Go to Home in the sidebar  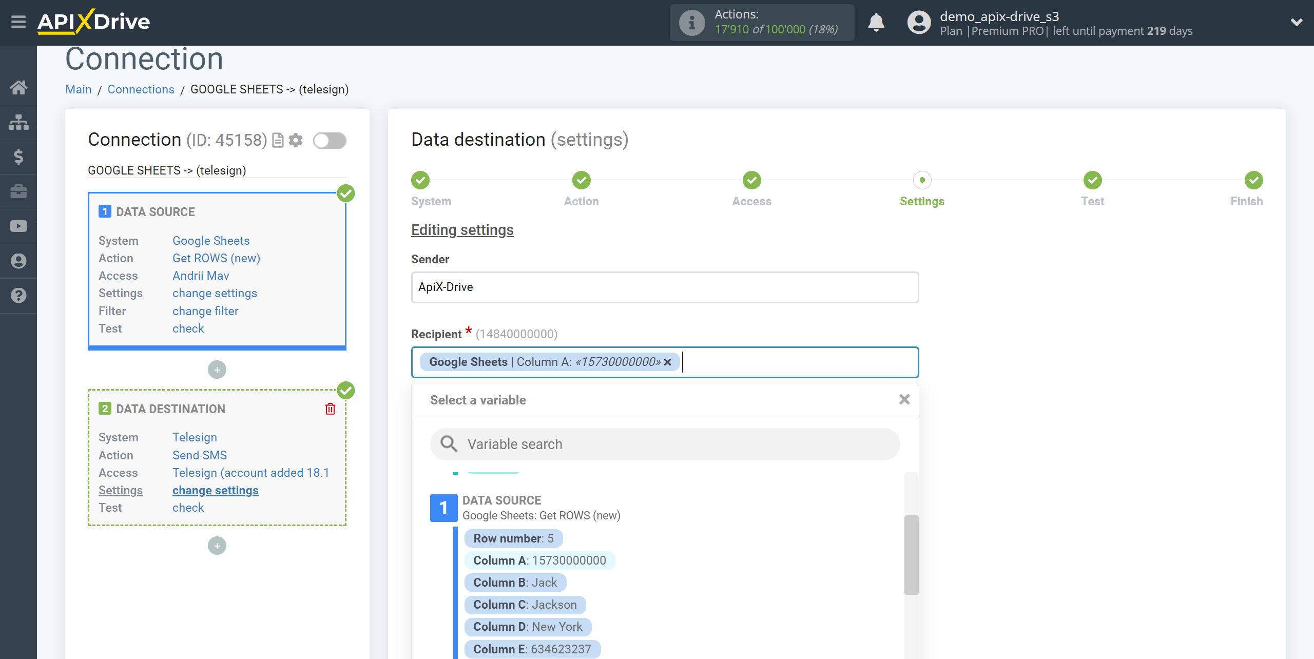point(18,87)
